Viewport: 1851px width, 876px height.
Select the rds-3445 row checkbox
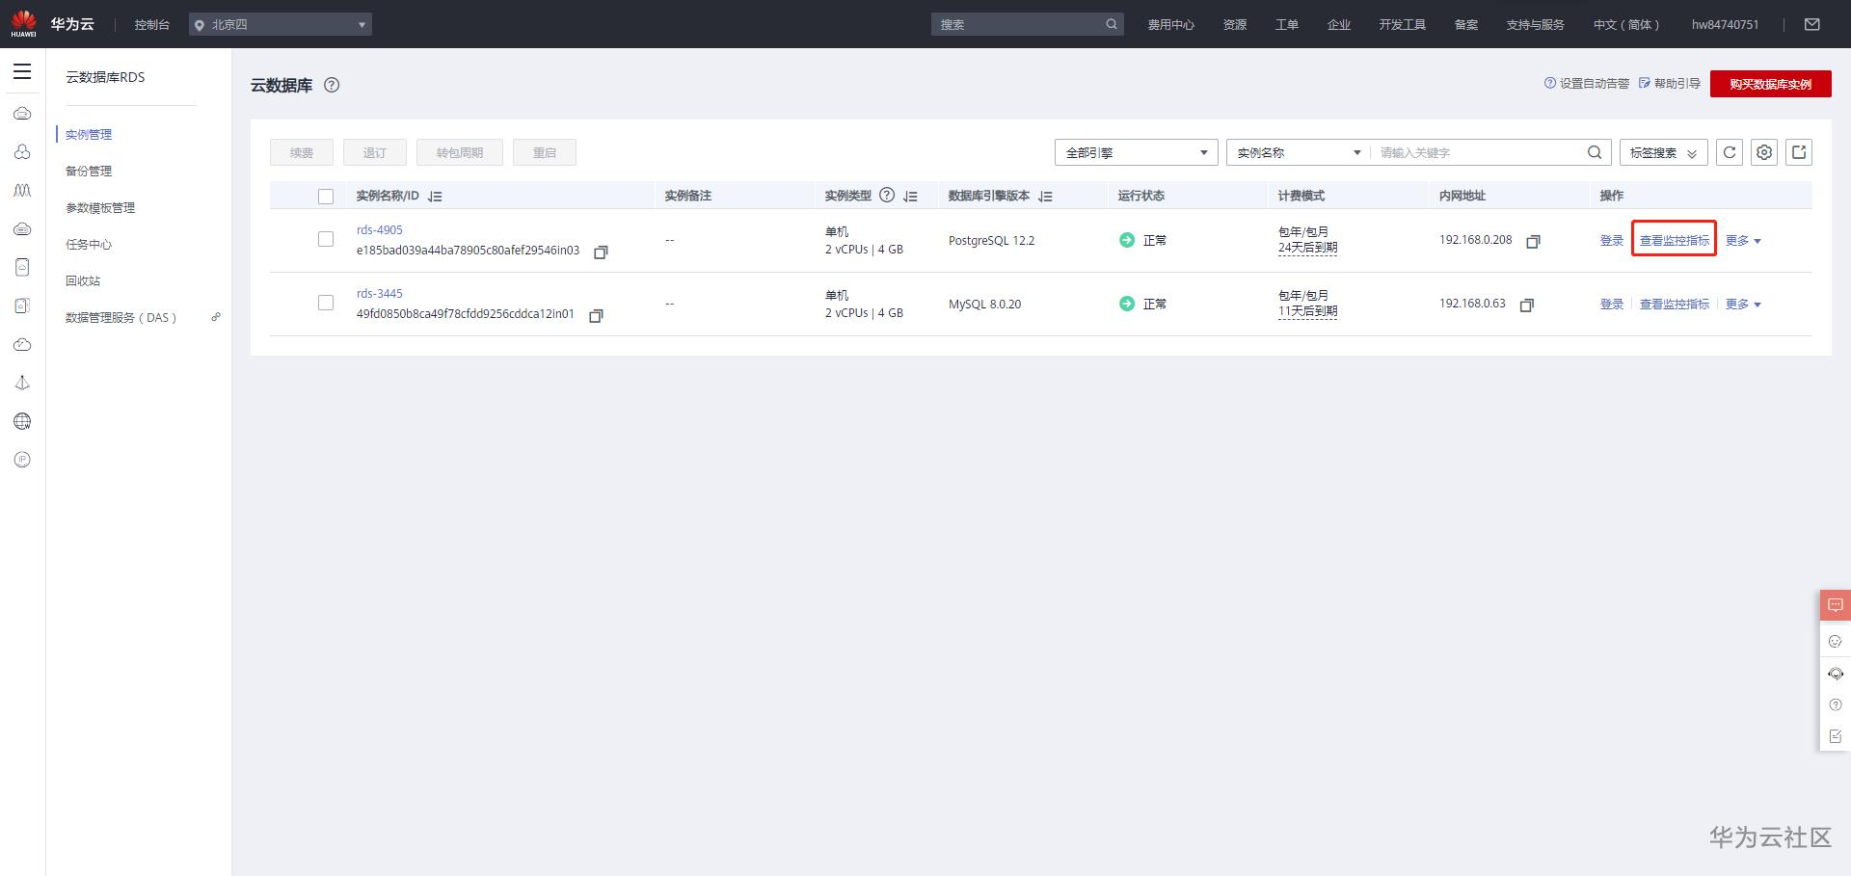coord(326,303)
